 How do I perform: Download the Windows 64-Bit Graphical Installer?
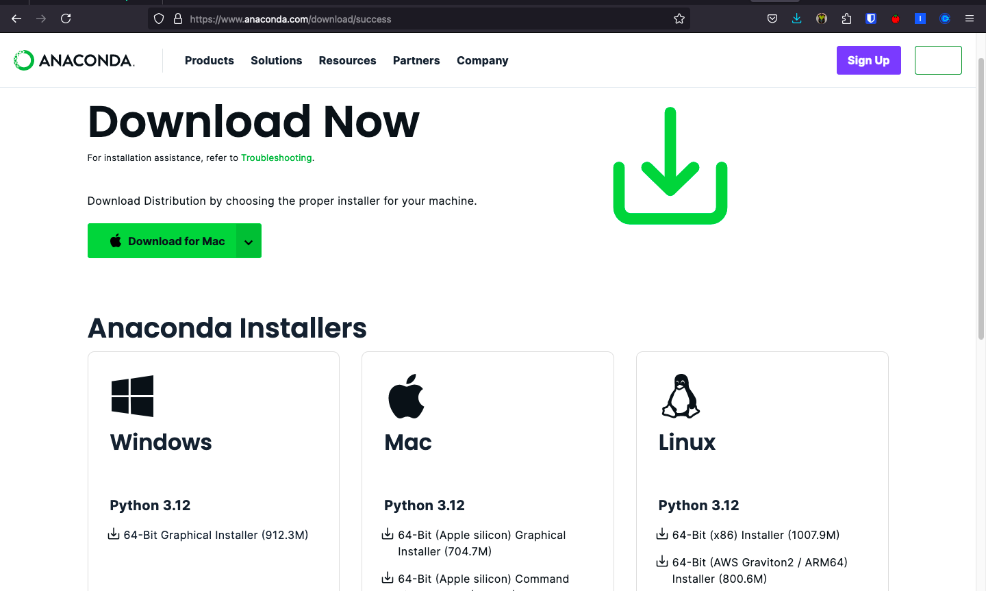click(215, 535)
